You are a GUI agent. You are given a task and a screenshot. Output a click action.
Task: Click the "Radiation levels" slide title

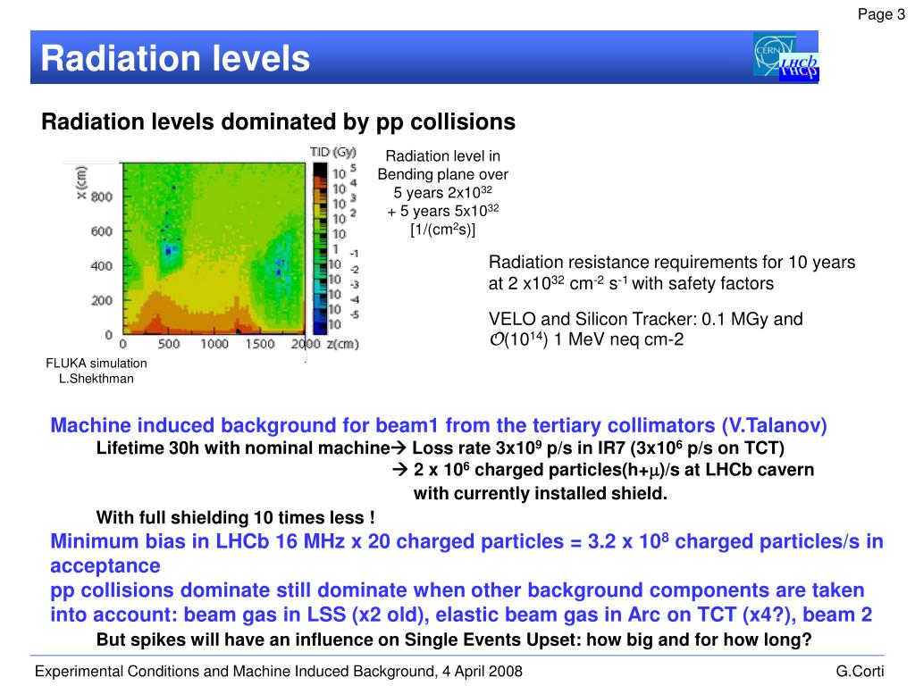(175, 58)
